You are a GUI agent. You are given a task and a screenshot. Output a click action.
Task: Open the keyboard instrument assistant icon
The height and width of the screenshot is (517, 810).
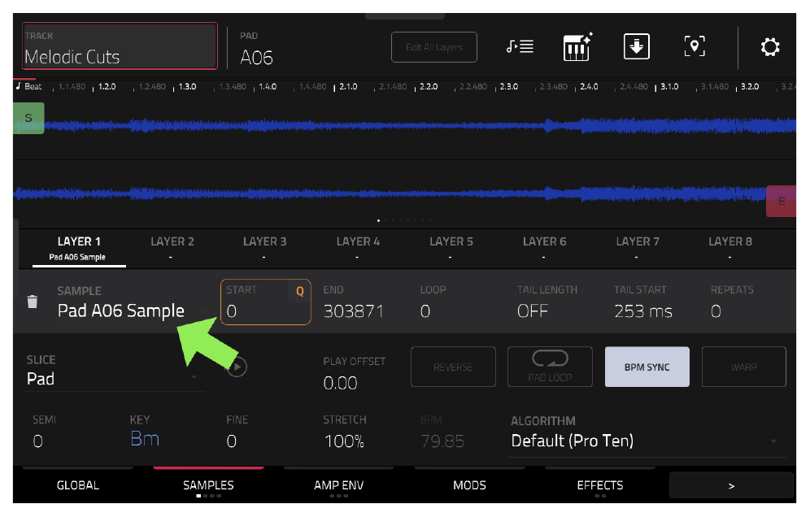coord(577,46)
